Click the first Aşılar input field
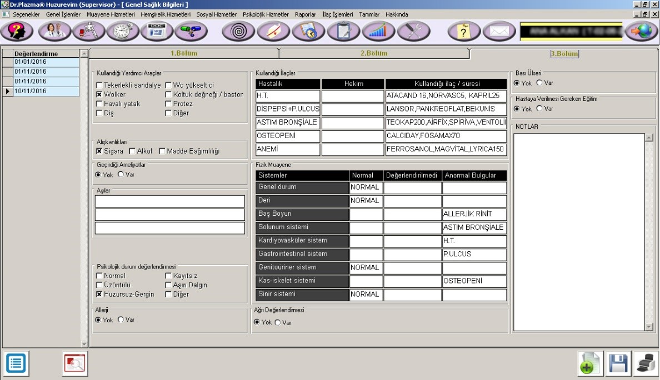 169,201
